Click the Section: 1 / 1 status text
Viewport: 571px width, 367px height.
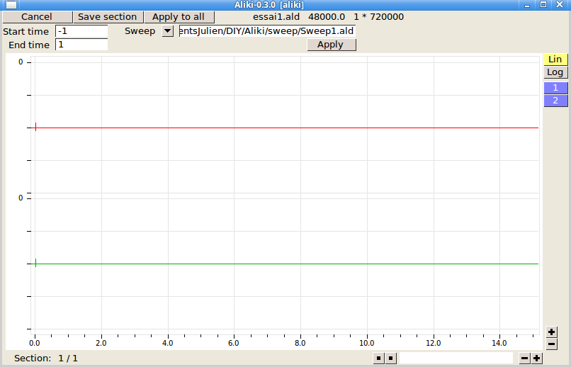click(x=46, y=358)
